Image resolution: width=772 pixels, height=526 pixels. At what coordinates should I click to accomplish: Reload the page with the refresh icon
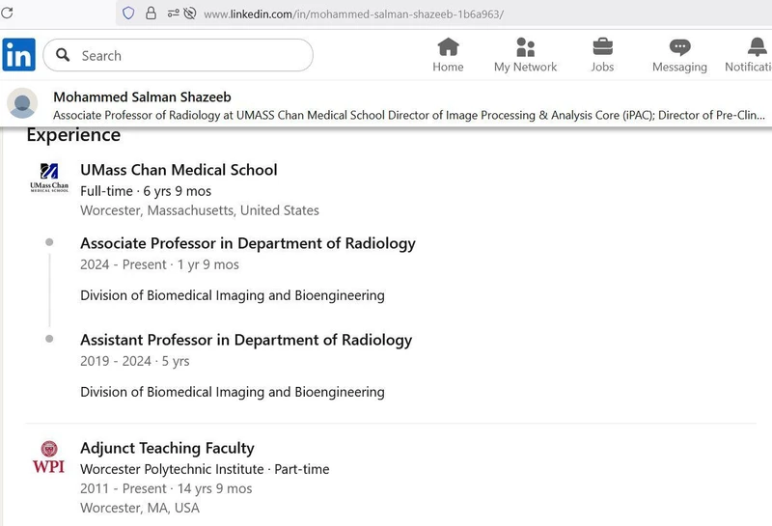(x=8, y=13)
